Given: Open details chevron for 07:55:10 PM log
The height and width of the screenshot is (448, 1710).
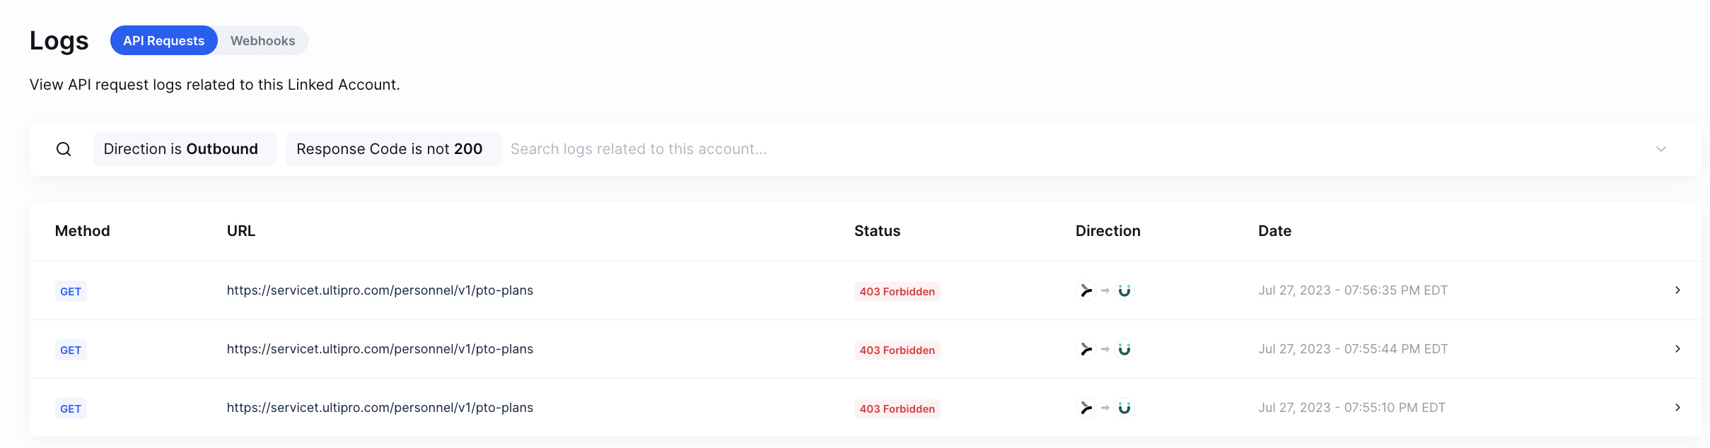Looking at the screenshot, I should tap(1677, 408).
